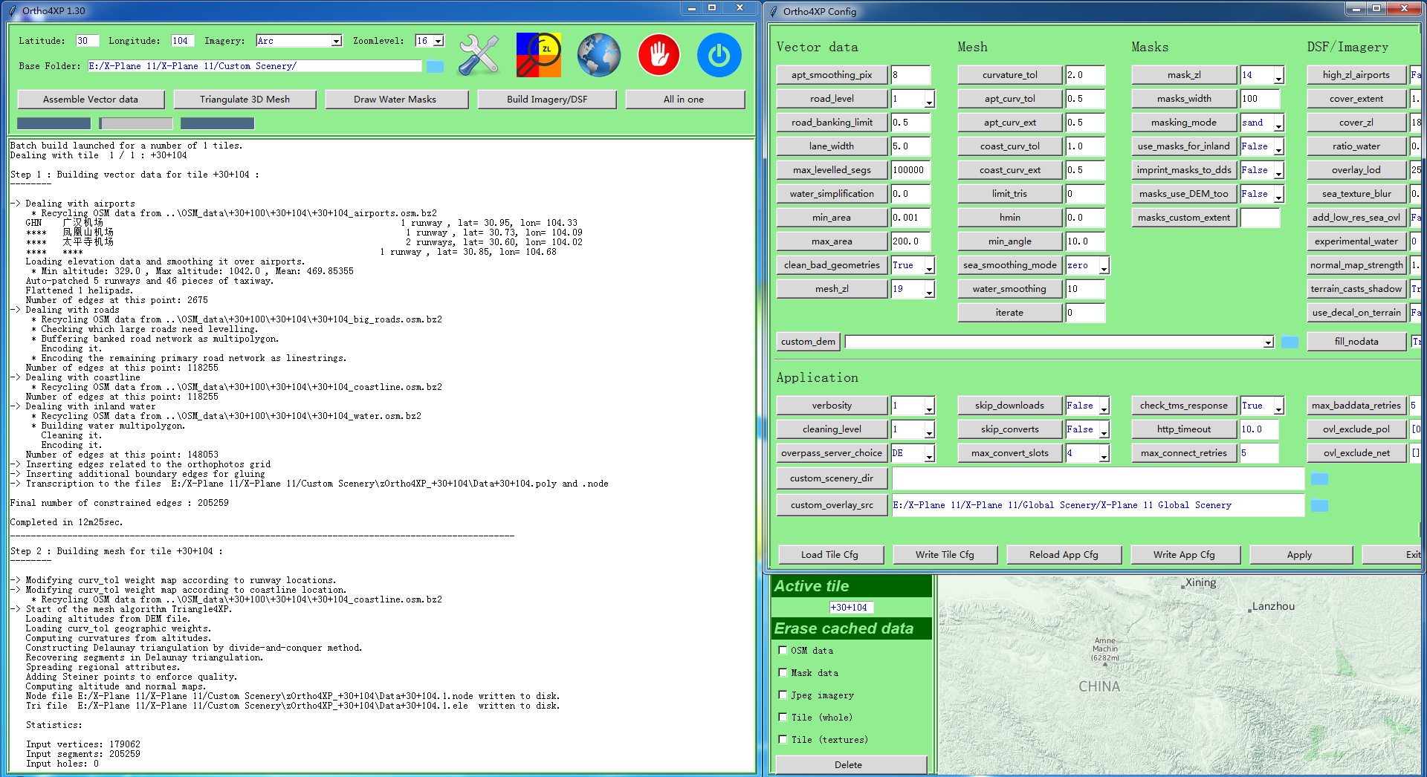Browse custom_scenery_dir folder icon
This screenshot has width=1427, height=777.
pyautogui.click(x=1319, y=478)
